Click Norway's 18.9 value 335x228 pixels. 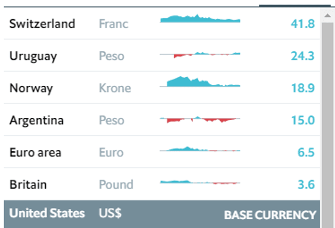[x=302, y=88]
